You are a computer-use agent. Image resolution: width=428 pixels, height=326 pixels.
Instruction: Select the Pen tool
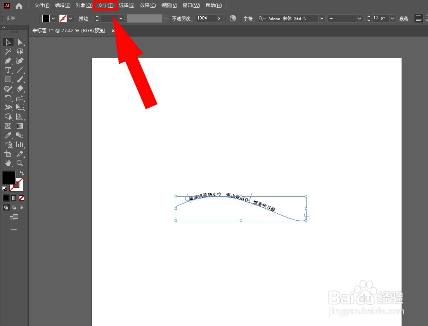[8, 61]
